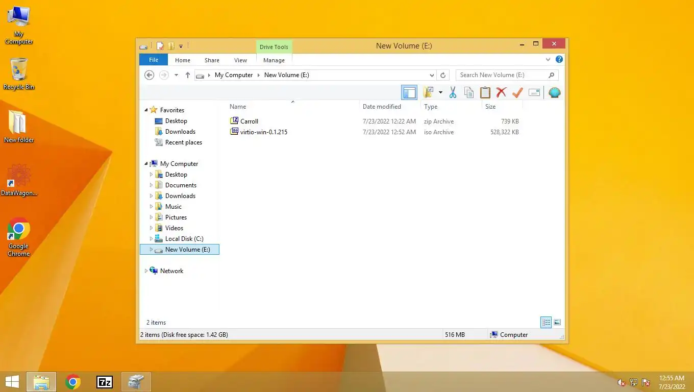Collapse the Favorites tree section
Viewport: 694px width, 392px height.
(146, 110)
